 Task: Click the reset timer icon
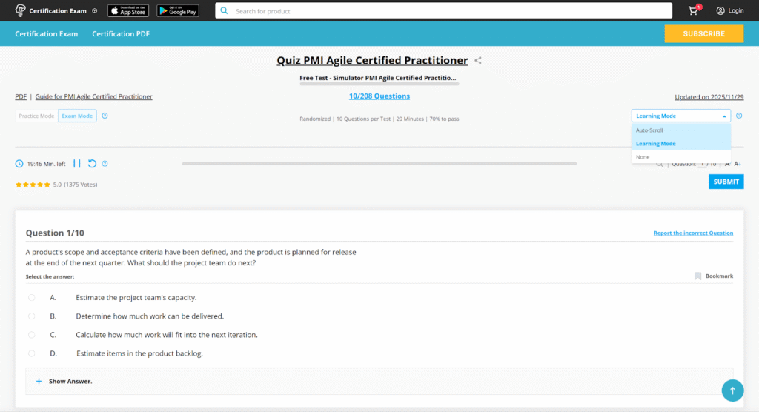click(92, 164)
